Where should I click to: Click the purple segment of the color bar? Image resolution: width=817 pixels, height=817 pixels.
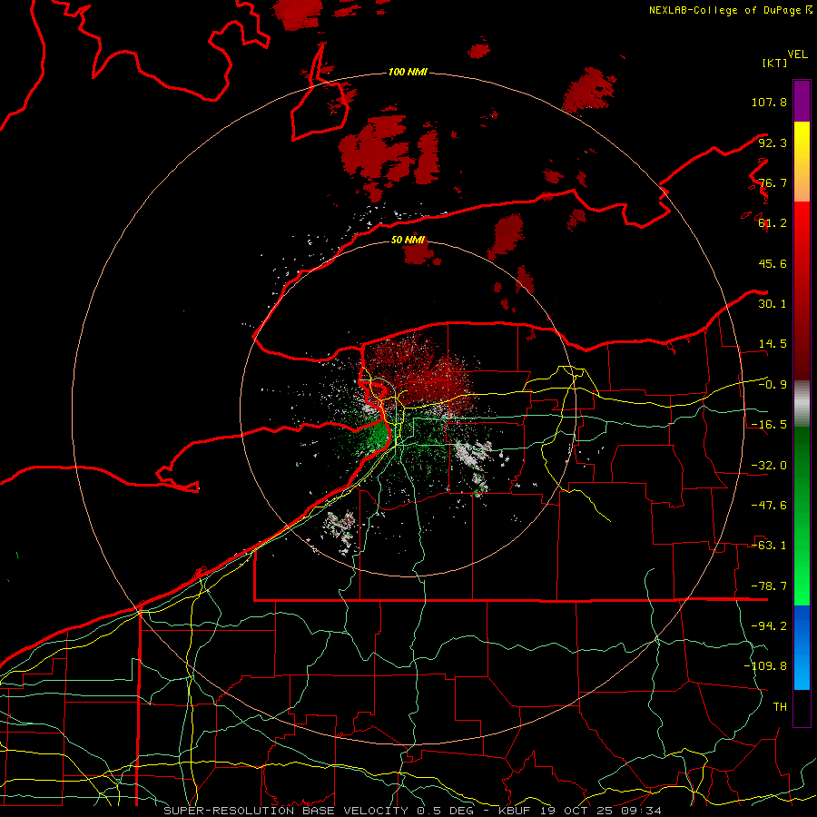(802, 102)
